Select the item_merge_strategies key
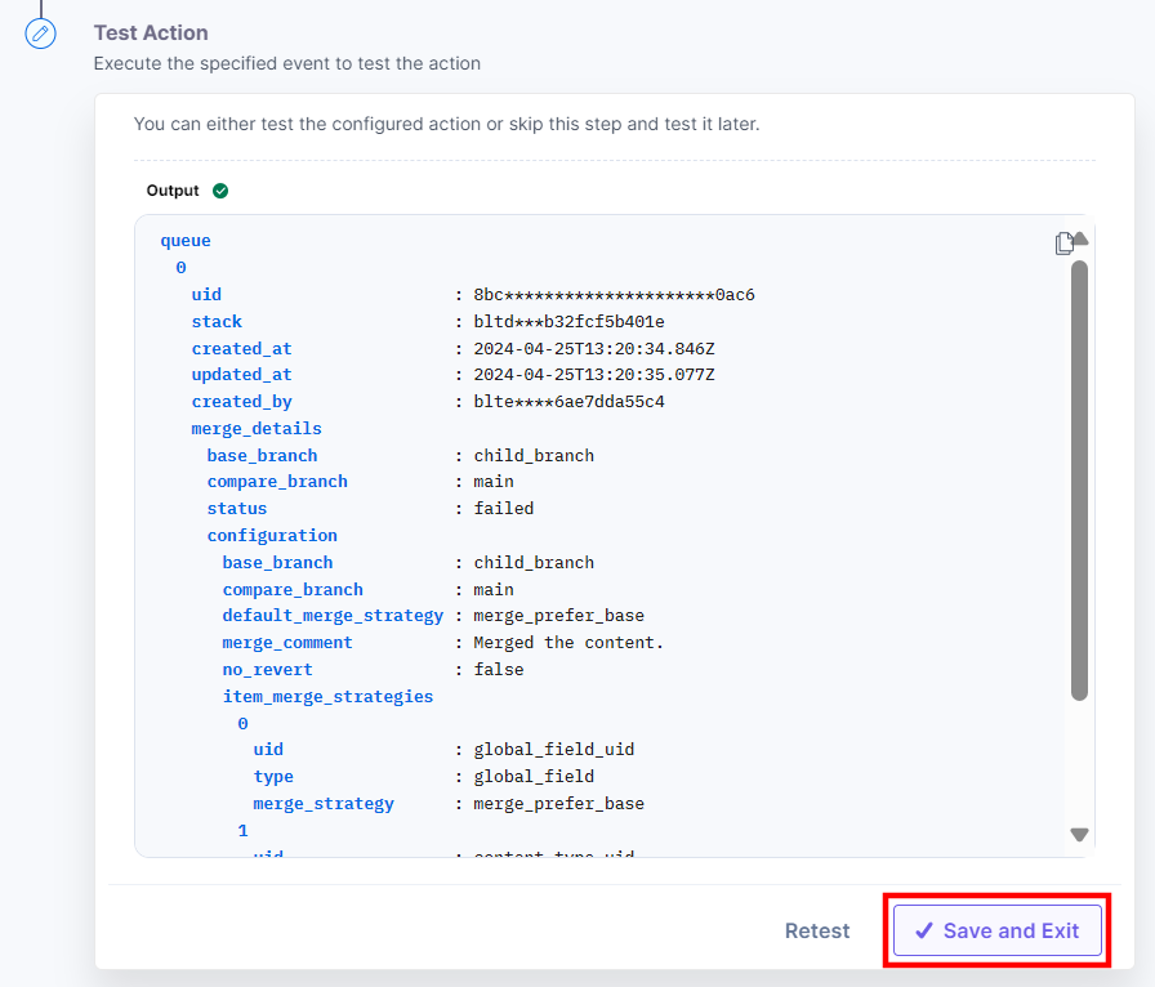1155x987 pixels. click(328, 696)
